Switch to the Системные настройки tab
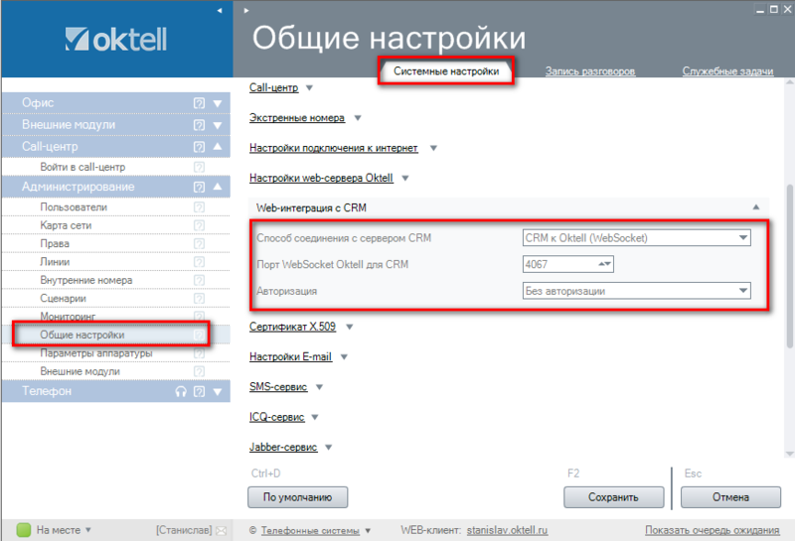This screenshot has width=795, height=541. click(x=446, y=71)
